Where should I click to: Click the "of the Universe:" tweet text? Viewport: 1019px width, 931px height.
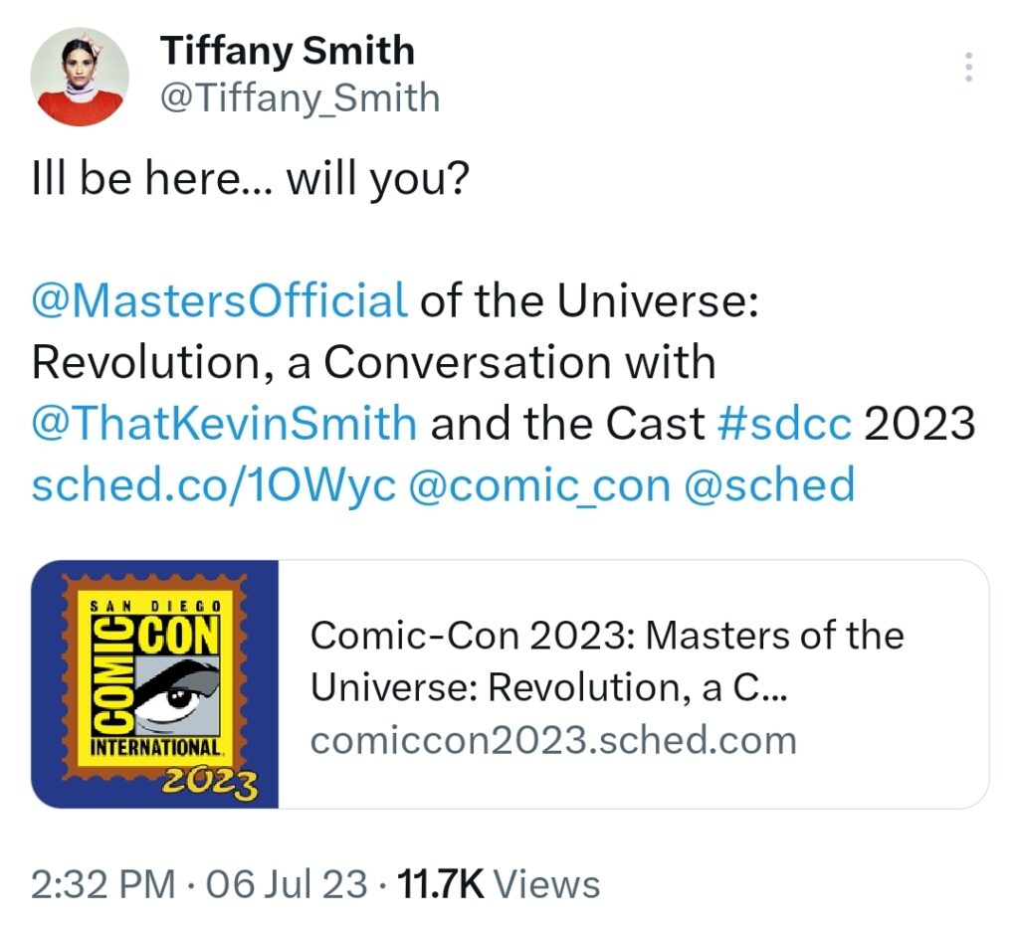[589, 299]
